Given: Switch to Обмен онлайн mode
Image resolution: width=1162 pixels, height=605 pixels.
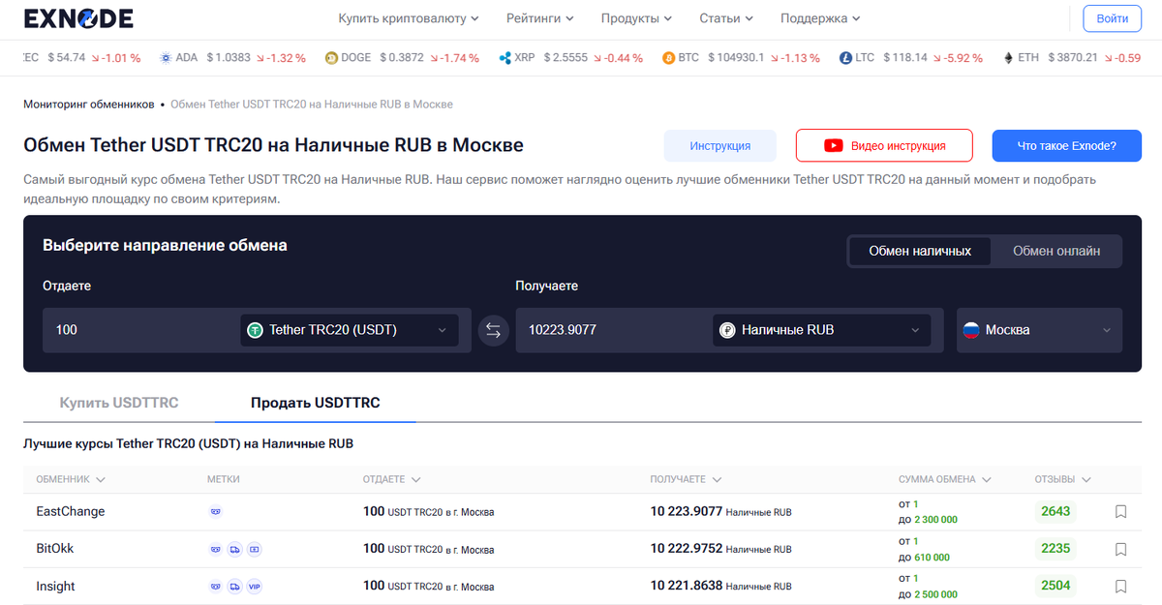Looking at the screenshot, I should (1056, 251).
